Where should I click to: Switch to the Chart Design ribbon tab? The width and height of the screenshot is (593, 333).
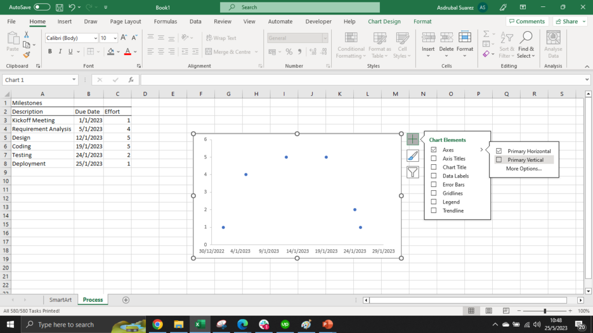coord(384,21)
